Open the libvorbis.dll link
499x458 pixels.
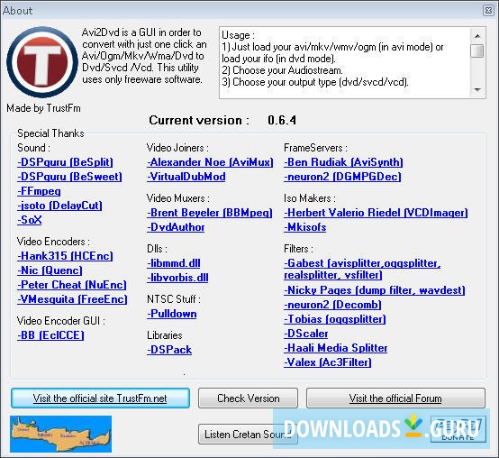click(x=177, y=278)
